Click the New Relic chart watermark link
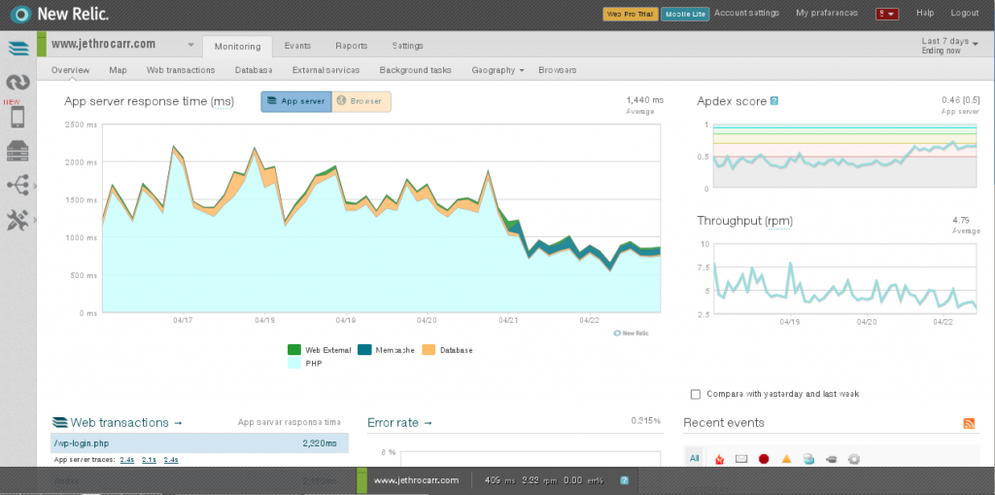Viewport: 995px width, 495px height. (631, 333)
